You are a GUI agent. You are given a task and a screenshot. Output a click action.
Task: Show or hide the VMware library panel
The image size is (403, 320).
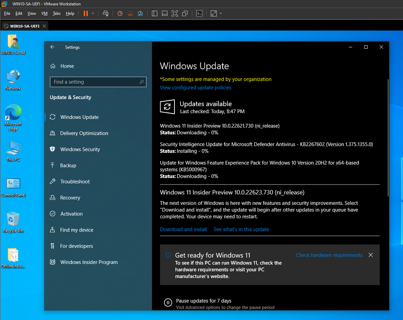click(154, 13)
